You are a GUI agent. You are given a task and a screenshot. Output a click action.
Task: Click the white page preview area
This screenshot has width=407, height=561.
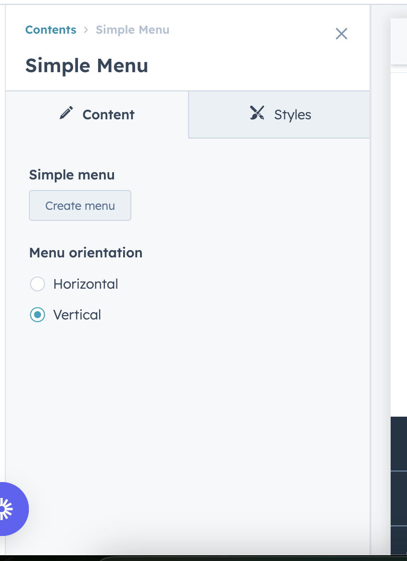pyautogui.click(x=398, y=241)
